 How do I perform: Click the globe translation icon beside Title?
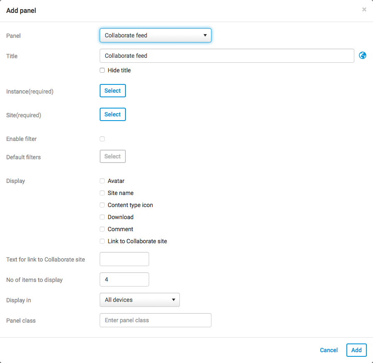[363, 55]
